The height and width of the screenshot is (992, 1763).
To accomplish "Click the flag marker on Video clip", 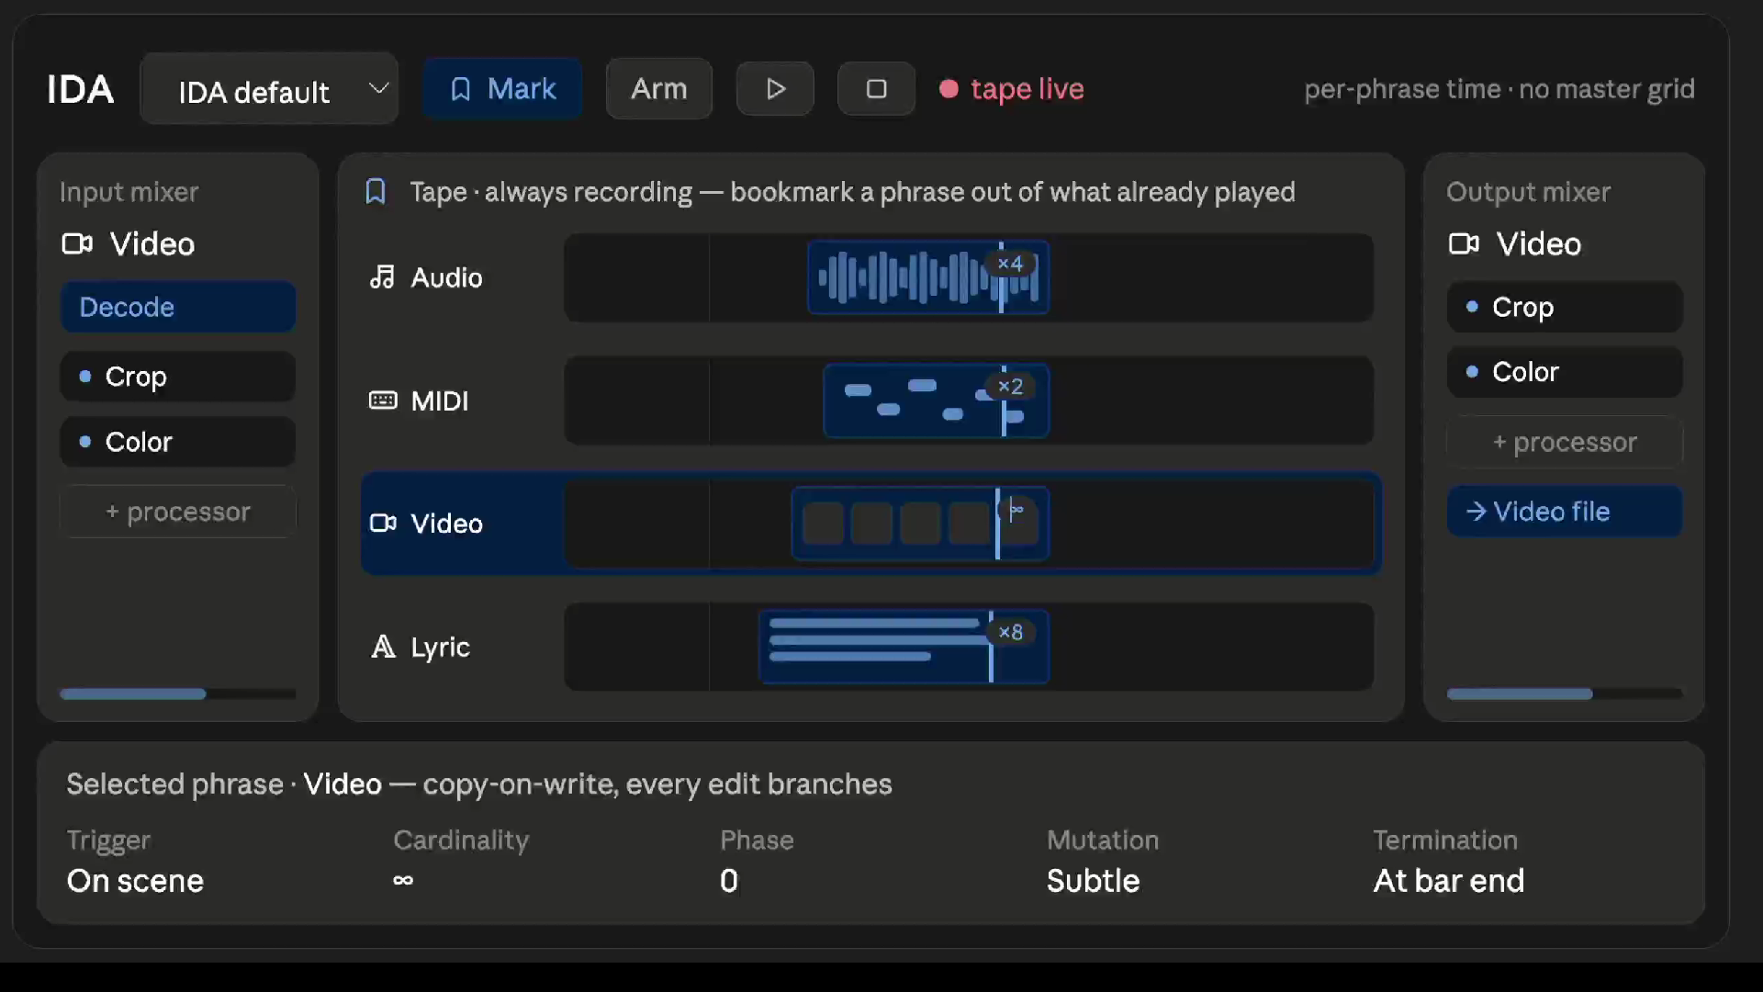I will click(1016, 510).
